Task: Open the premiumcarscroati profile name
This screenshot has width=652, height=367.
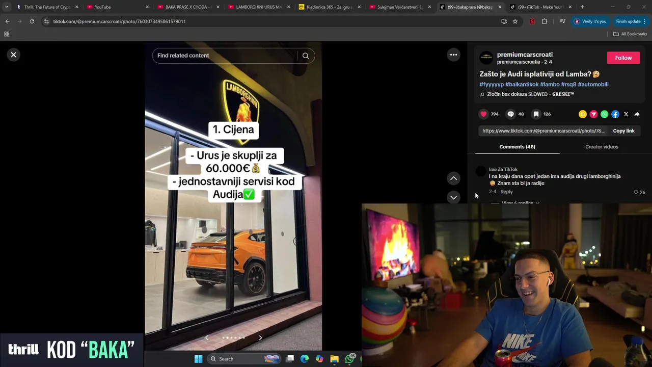Action: click(525, 55)
